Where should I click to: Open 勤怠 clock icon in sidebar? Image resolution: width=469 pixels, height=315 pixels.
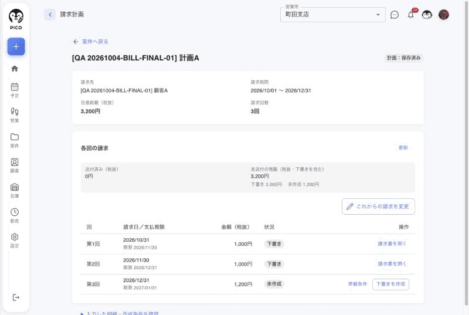pos(15,215)
